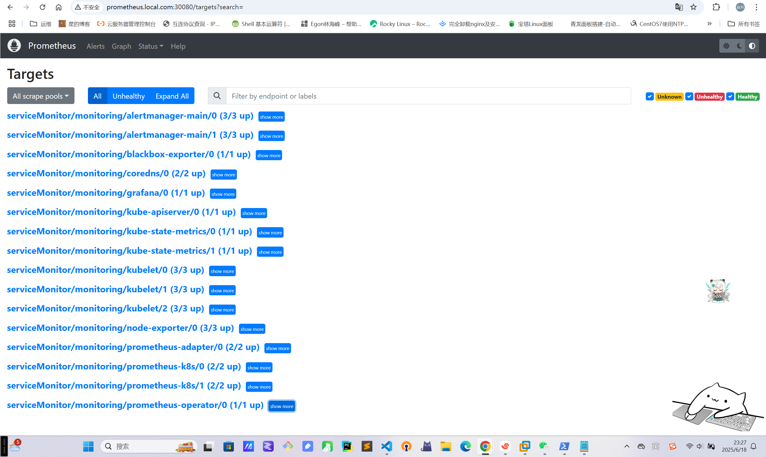Open the Status navigation dropdown

point(151,46)
